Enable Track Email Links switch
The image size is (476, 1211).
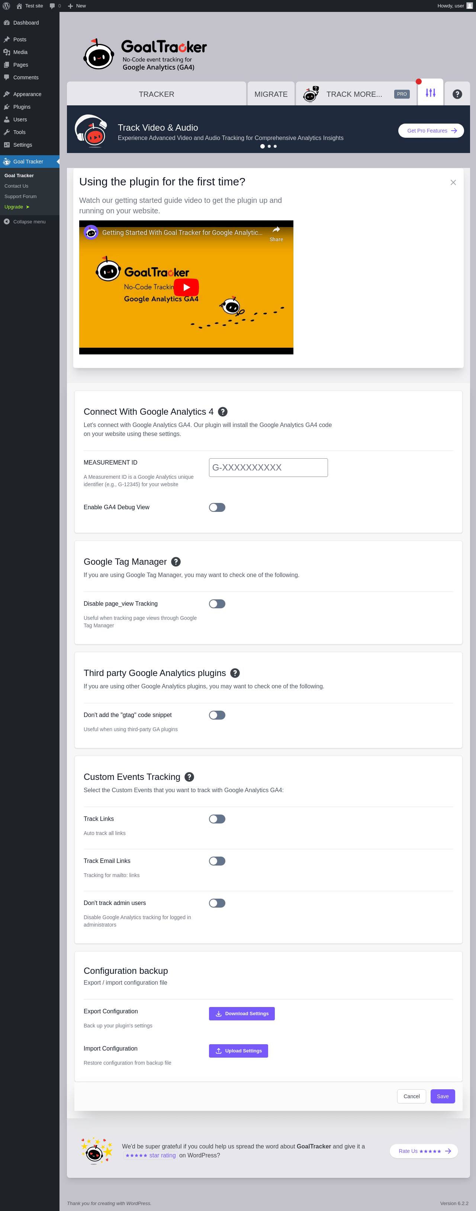point(217,861)
